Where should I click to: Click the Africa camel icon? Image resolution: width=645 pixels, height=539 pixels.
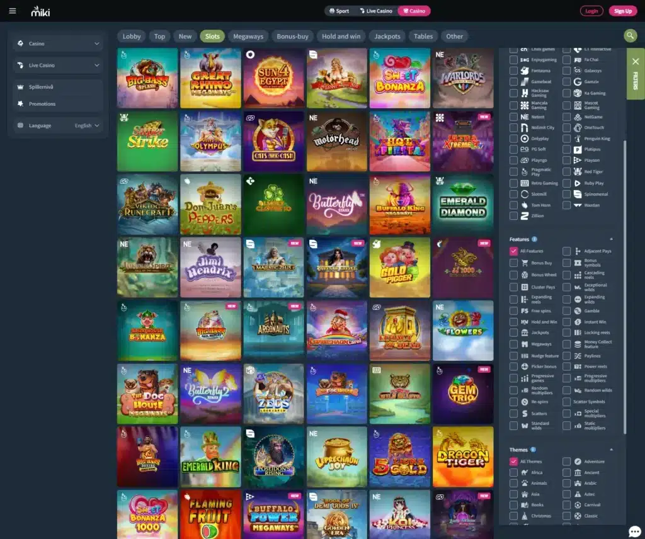(x=525, y=472)
